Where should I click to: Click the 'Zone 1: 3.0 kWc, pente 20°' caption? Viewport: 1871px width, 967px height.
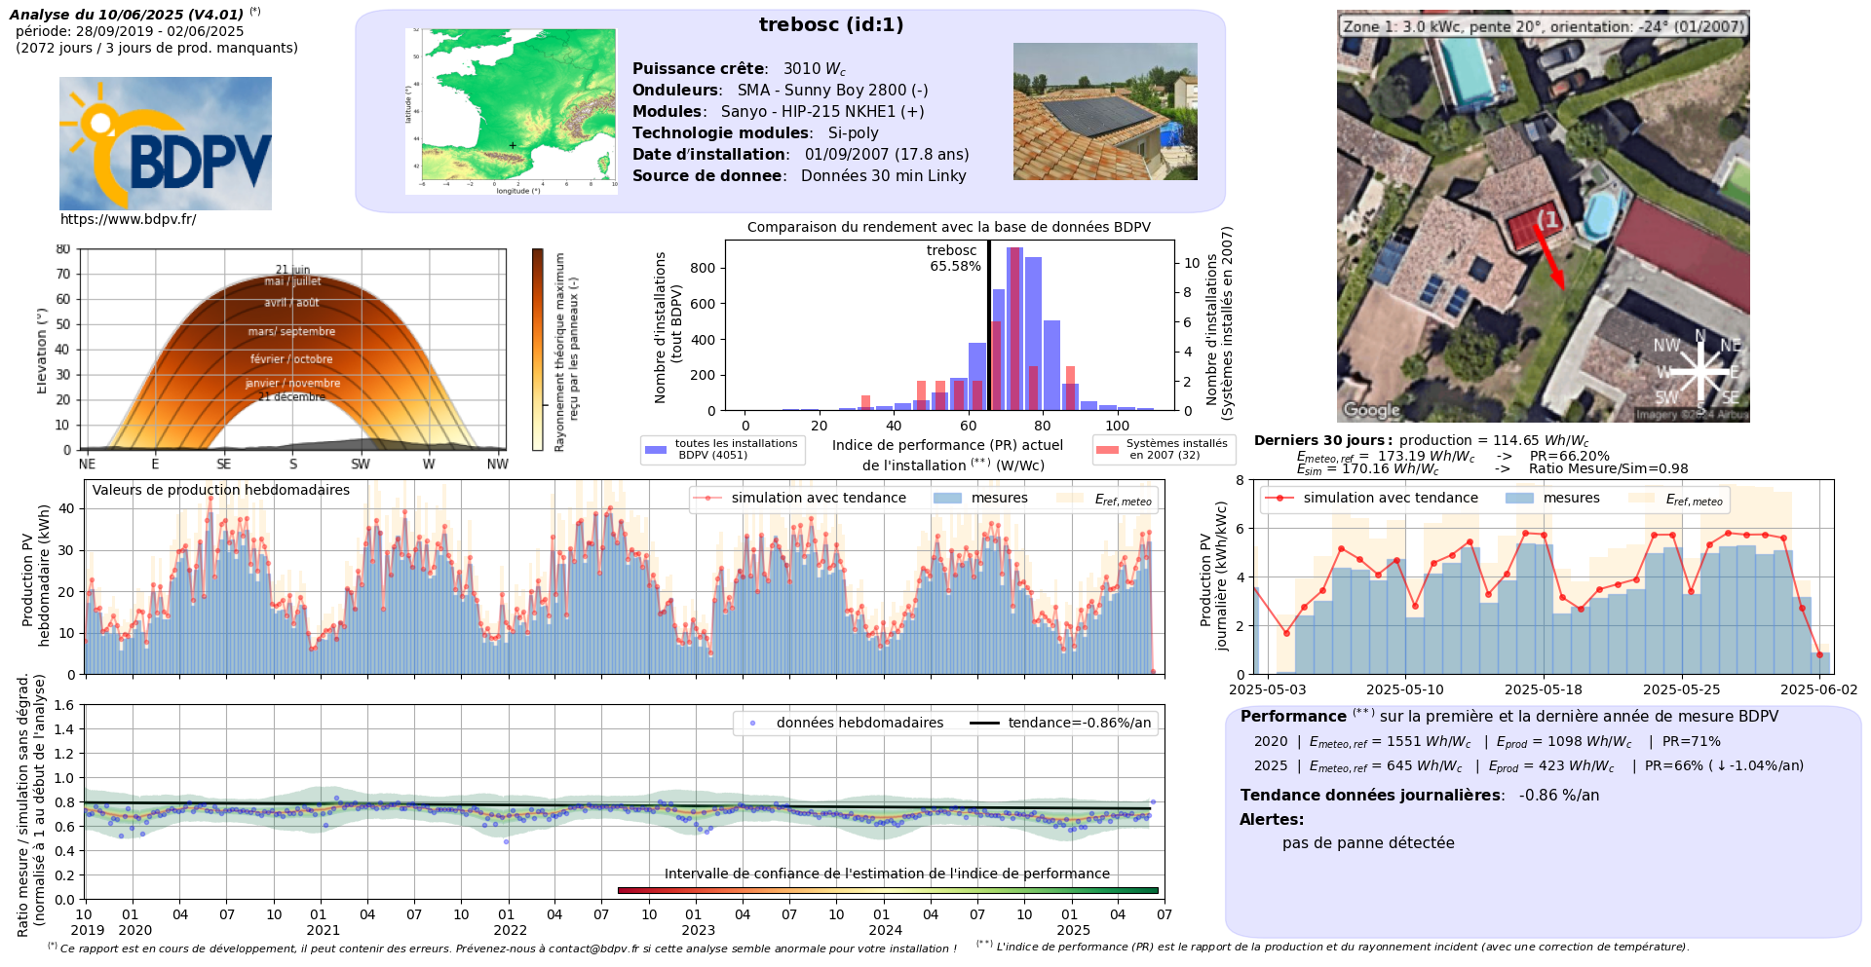[x=1543, y=26]
